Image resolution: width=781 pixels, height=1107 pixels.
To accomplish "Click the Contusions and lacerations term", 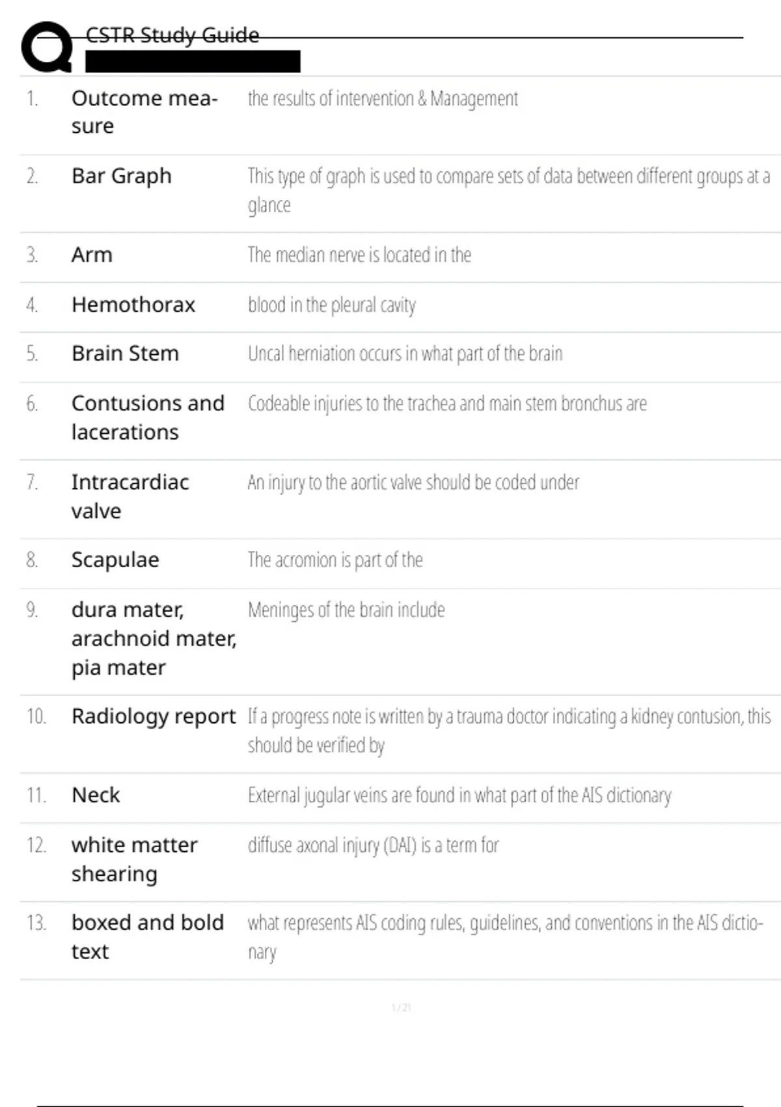I will coord(148,417).
